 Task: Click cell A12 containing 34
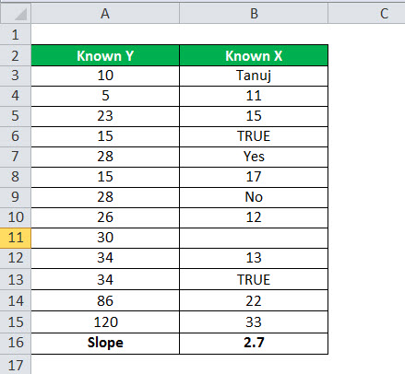pyautogui.click(x=105, y=258)
